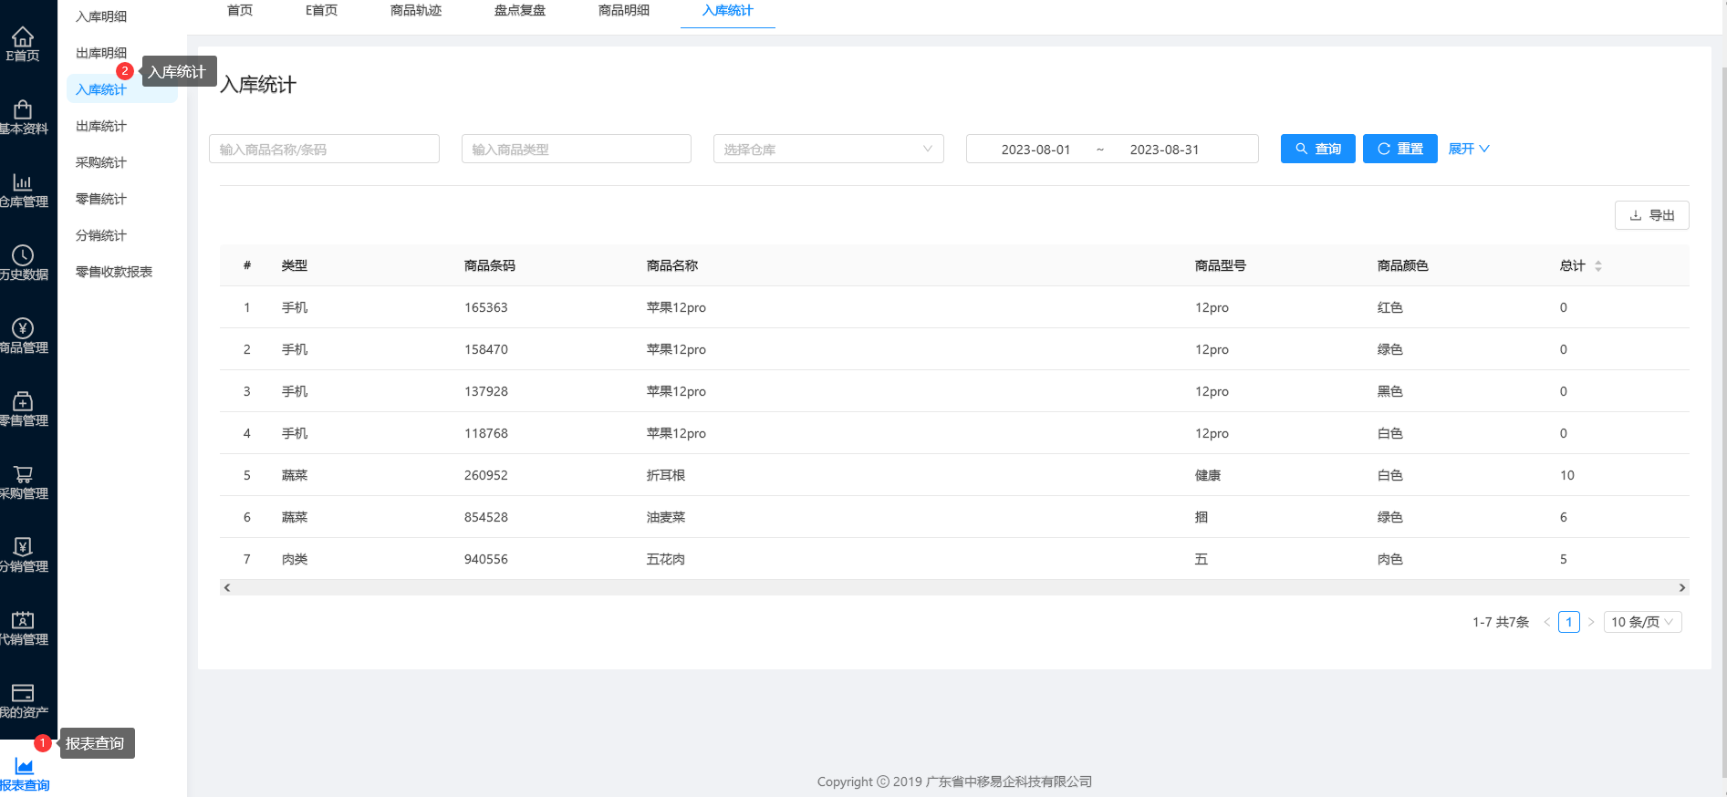Switch to the E首页 tab
This screenshot has height=797, width=1727.
pyautogui.click(x=321, y=11)
